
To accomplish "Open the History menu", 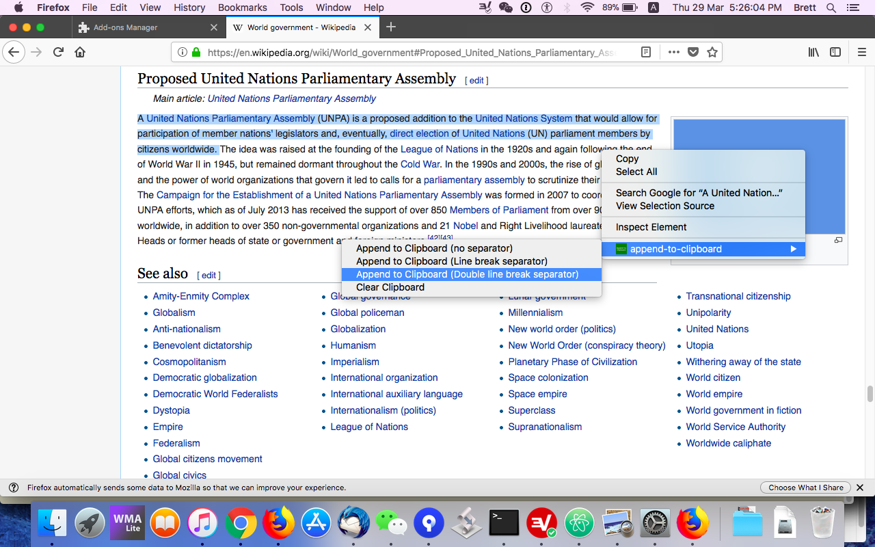I will (x=189, y=8).
